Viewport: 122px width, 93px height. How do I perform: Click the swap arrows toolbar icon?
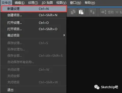(x=92, y=12)
